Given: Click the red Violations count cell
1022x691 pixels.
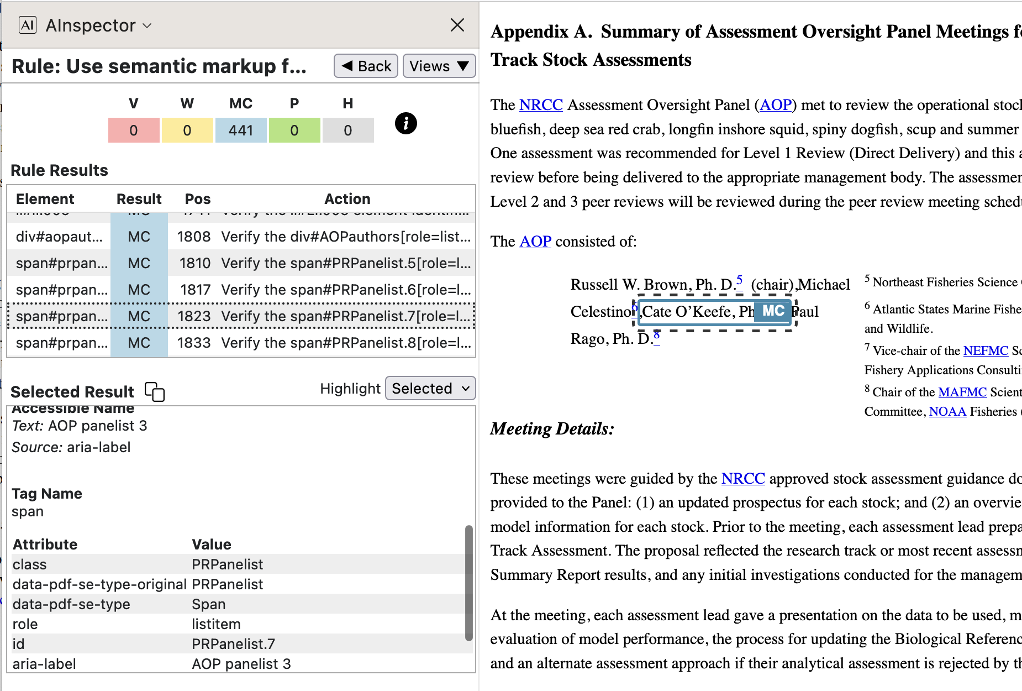Looking at the screenshot, I should (x=134, y=130).
